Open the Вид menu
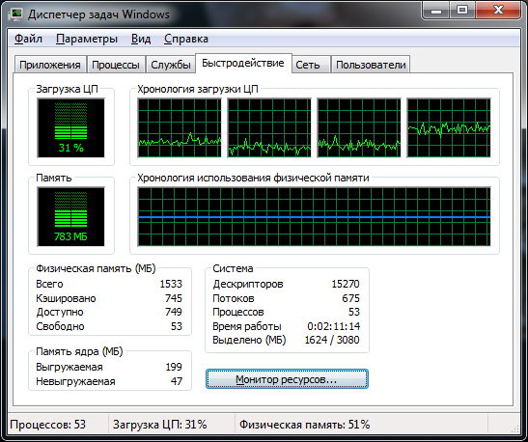 (x=141, y=39)
